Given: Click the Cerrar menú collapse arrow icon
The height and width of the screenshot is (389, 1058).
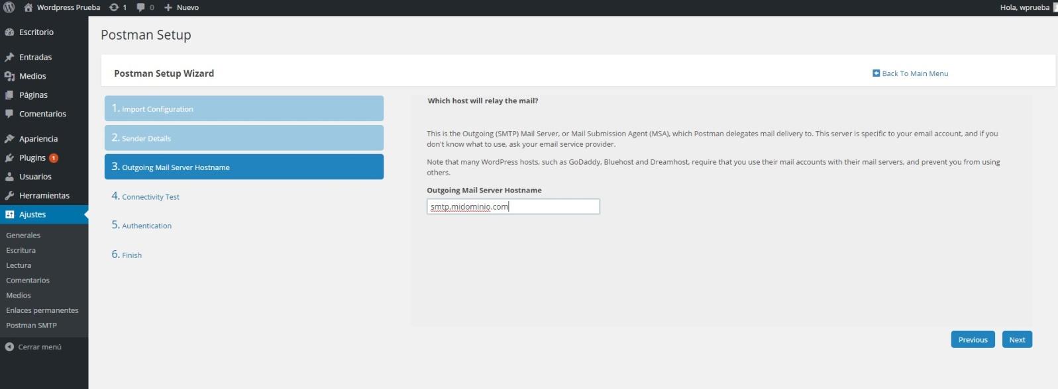Looking at the screenshot, I should point(9,347).
